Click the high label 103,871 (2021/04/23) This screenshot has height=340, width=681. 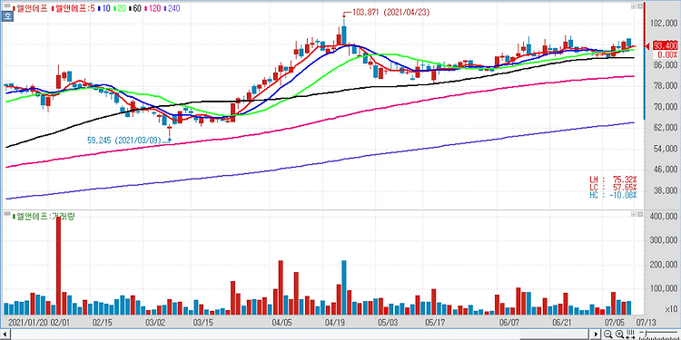(x=390, y=13)
